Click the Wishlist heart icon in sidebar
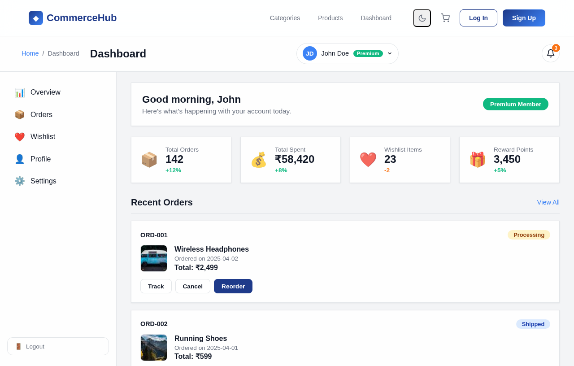The width and height of the screenshot is (574, 366). click(20, 137)
